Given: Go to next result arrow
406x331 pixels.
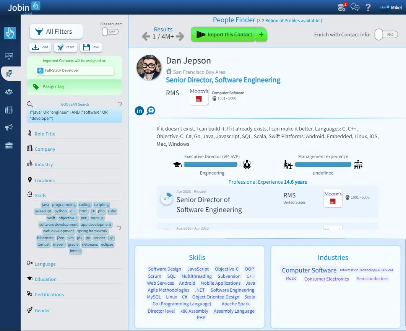Looking at the screenshot, I should click(x=180, y=36).
